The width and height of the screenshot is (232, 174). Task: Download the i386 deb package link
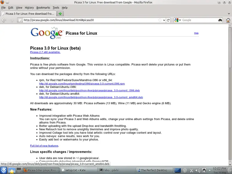pos(89,90)
